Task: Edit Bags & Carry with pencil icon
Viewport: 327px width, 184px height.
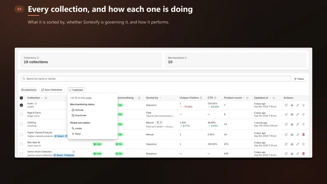Action: point(298,114)
